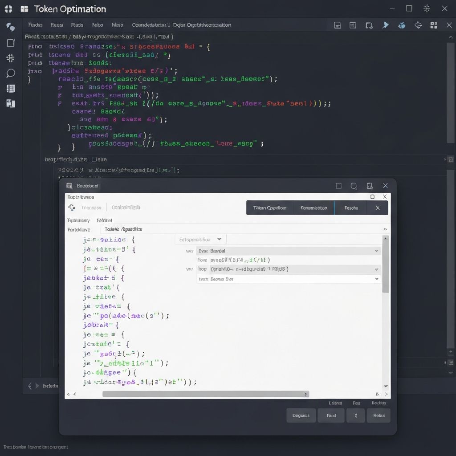Click the table list icon in left sidebar
The image size is (456, 456).
[11, 89]
